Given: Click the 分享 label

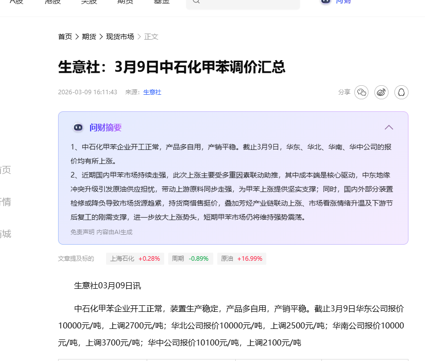Looking at the screenshot, I should click(x=344, y=92).
